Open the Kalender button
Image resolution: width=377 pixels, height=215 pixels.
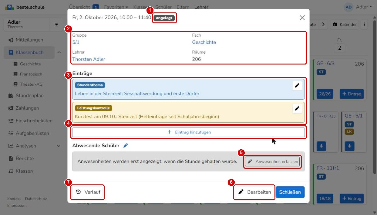click(x=344, y=25)
